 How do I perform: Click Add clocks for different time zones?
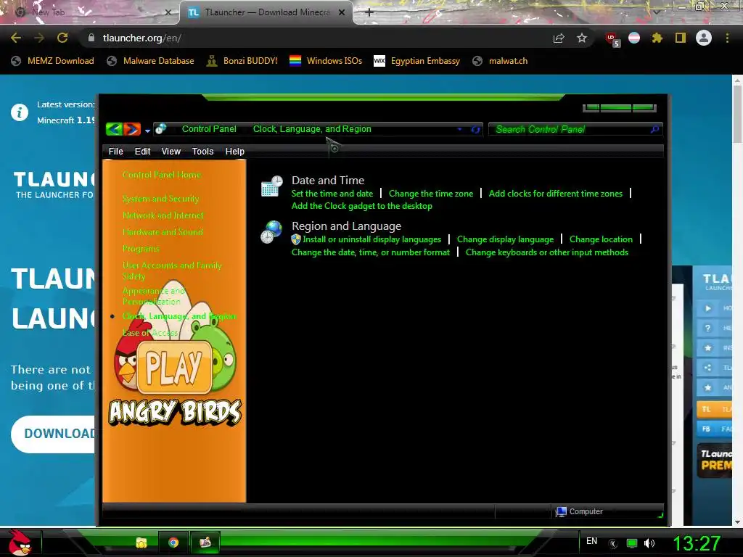coord(555,193)
